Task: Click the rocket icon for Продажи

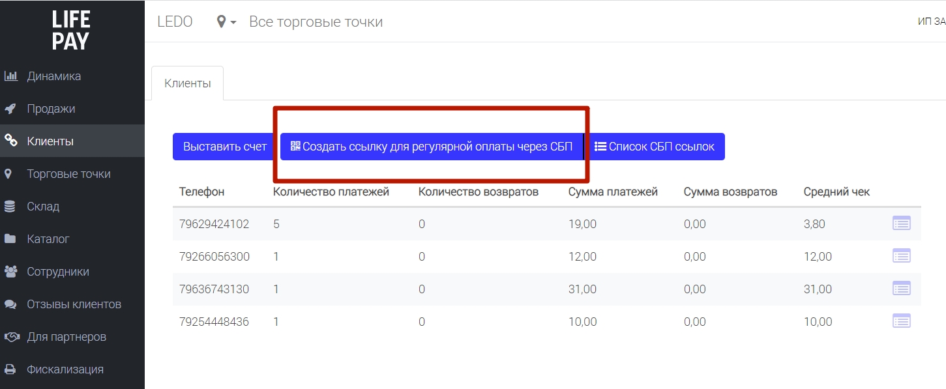Action: [10, 109]
